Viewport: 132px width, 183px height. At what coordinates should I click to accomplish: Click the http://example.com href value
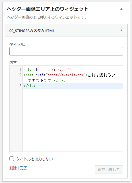coord(65,75)
